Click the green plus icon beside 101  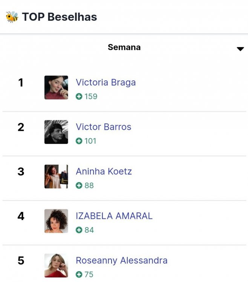(x=79, y=141)
